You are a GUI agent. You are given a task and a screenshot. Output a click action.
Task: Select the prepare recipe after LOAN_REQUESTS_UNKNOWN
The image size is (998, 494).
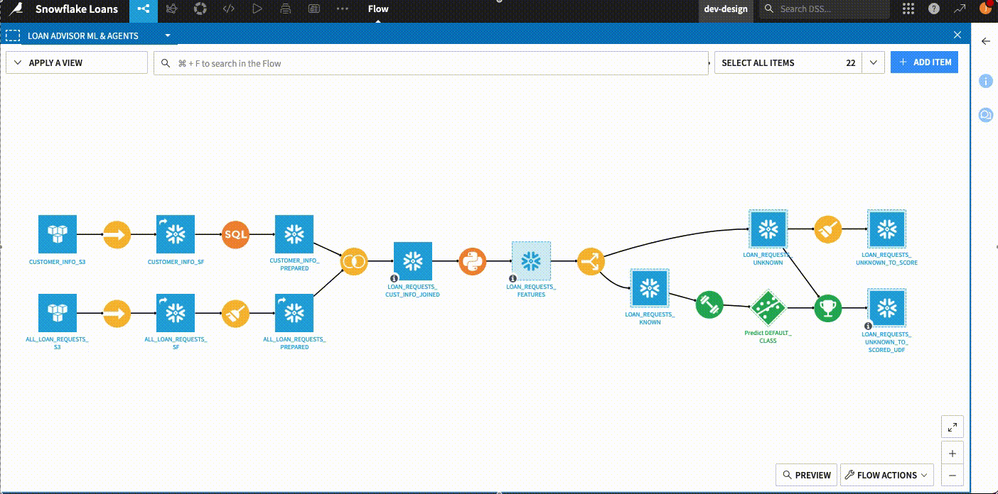point(828,229)
